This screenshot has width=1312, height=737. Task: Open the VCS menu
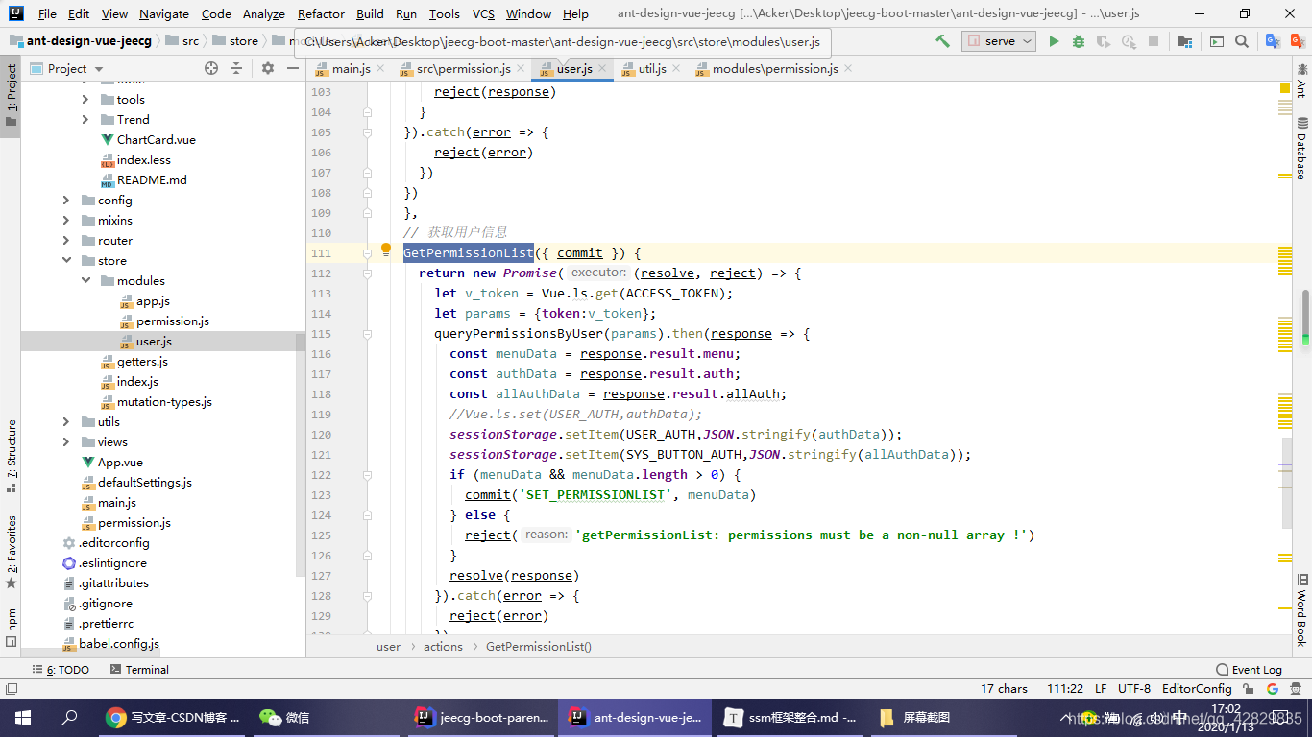[x=484, y=13]
